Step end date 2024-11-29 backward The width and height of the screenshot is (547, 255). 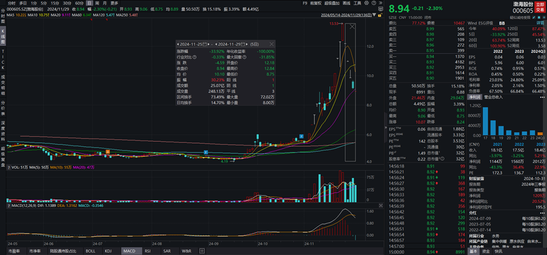pyautogui.click(x=217, y=44)
